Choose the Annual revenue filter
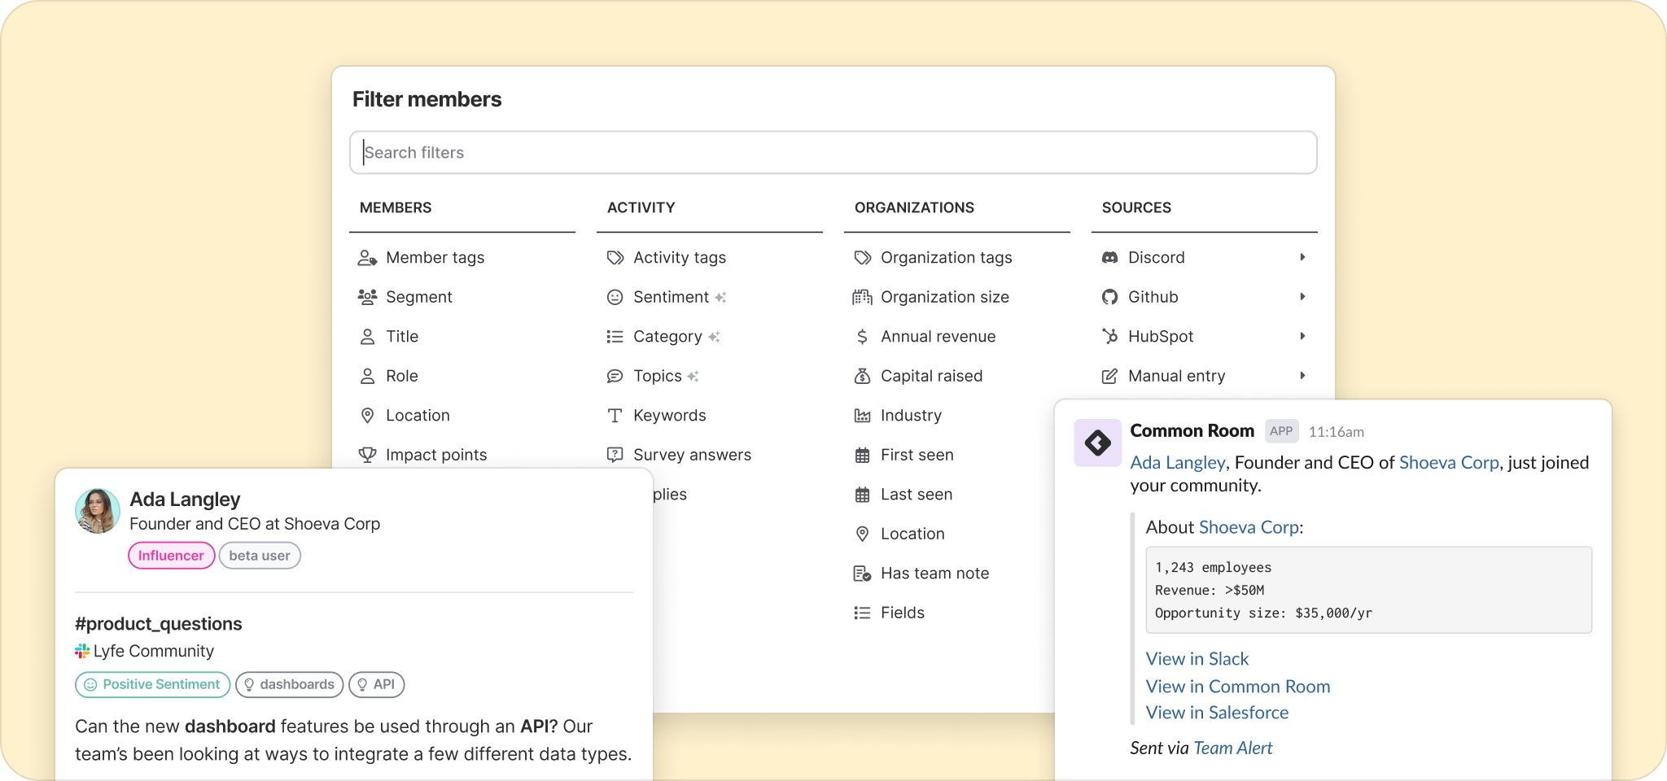 938,337
